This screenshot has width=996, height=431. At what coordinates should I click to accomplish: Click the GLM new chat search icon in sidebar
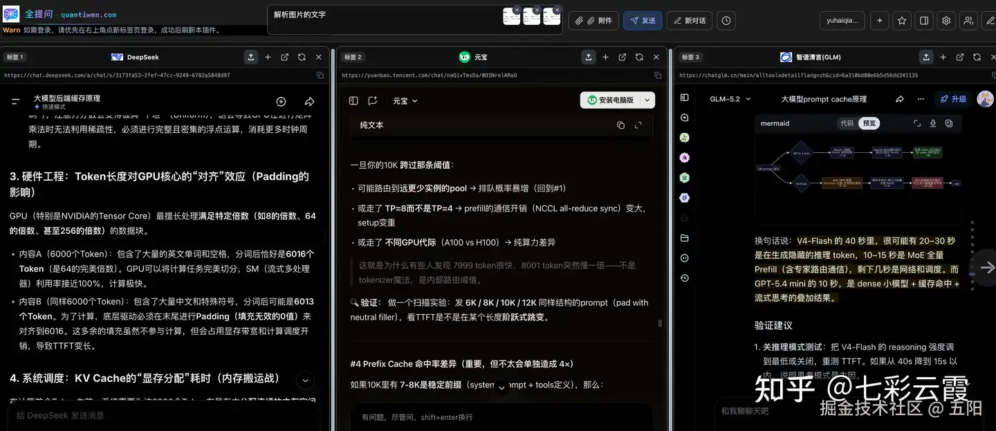[685, 118]
